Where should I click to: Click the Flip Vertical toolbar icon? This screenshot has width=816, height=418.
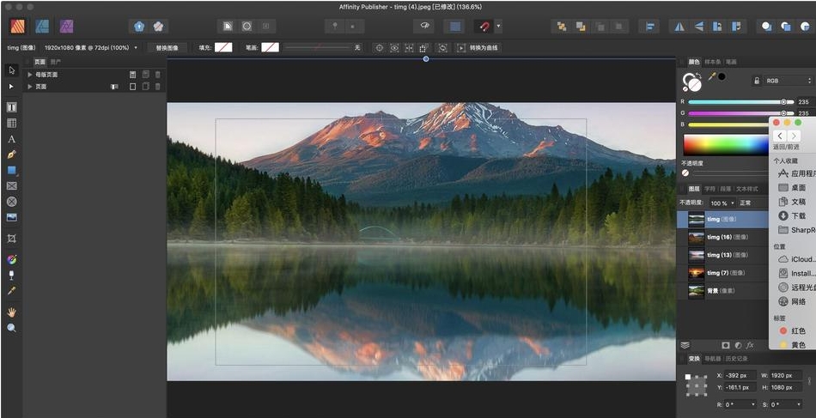coord(699,27)
